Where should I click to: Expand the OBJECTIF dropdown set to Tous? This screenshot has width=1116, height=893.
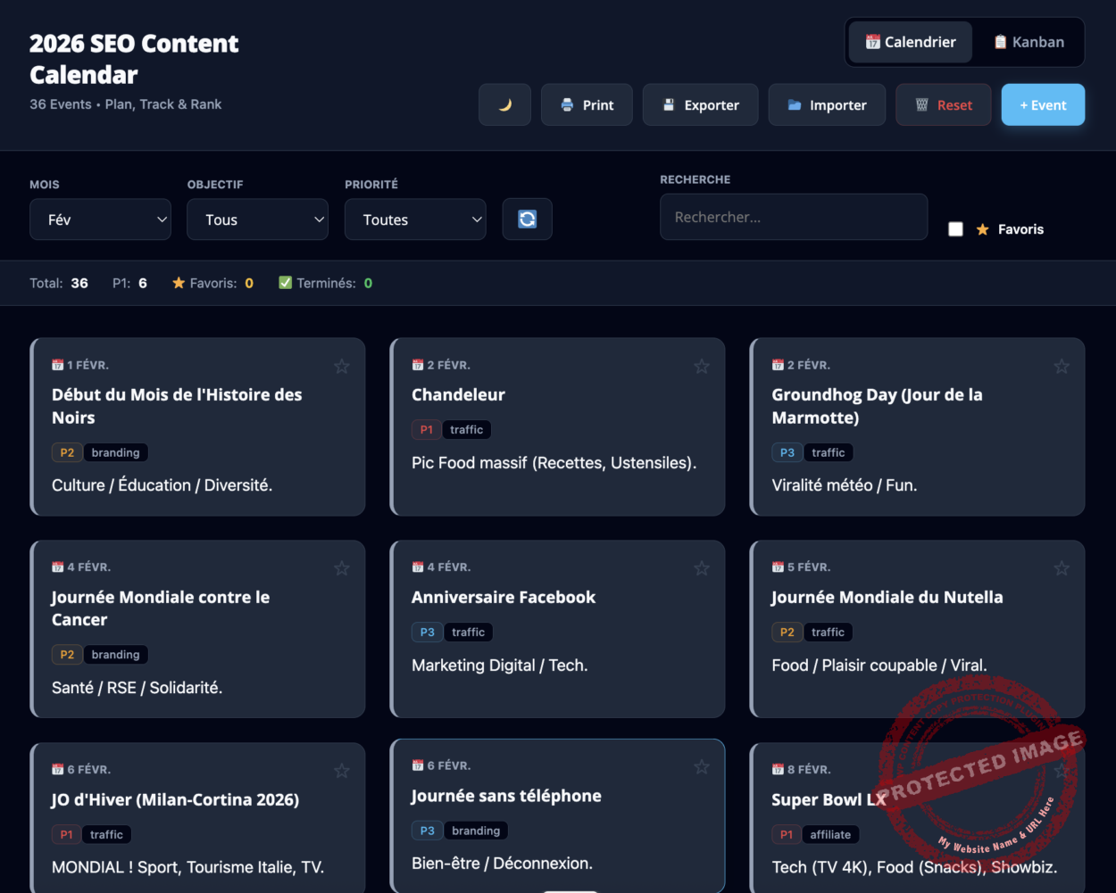coord(257,219)
